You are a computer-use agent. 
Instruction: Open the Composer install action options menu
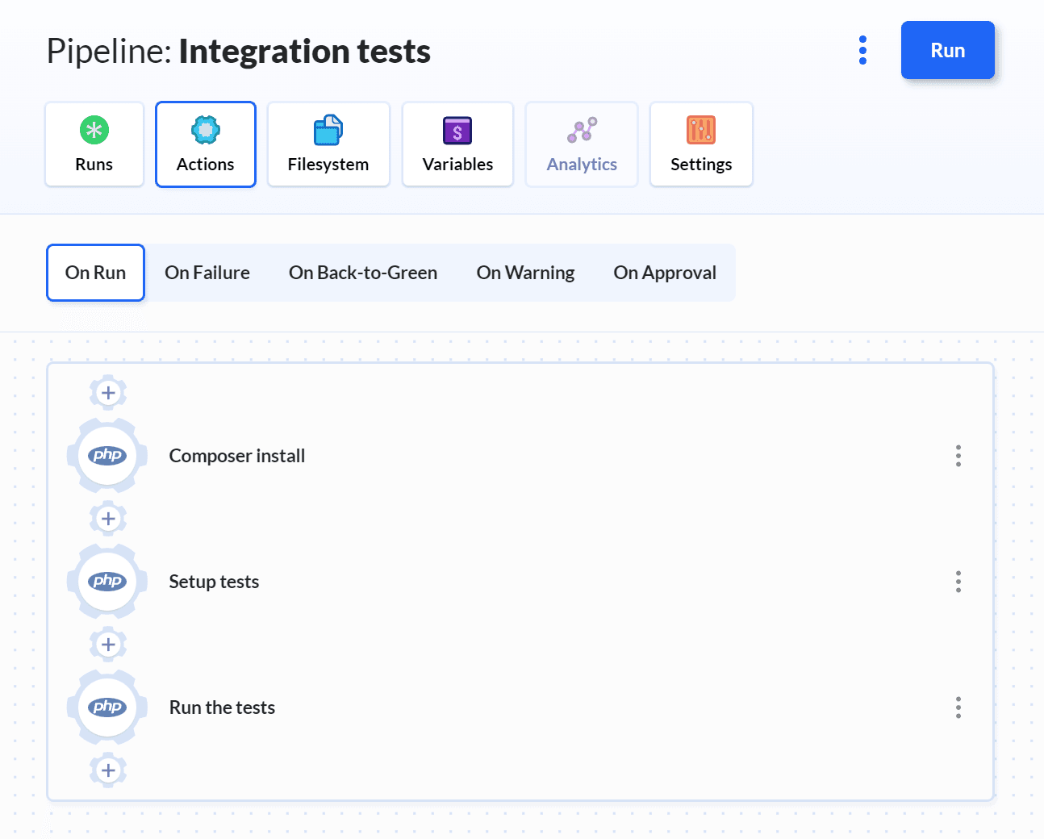pyautogui.click(x=958, y=456)
